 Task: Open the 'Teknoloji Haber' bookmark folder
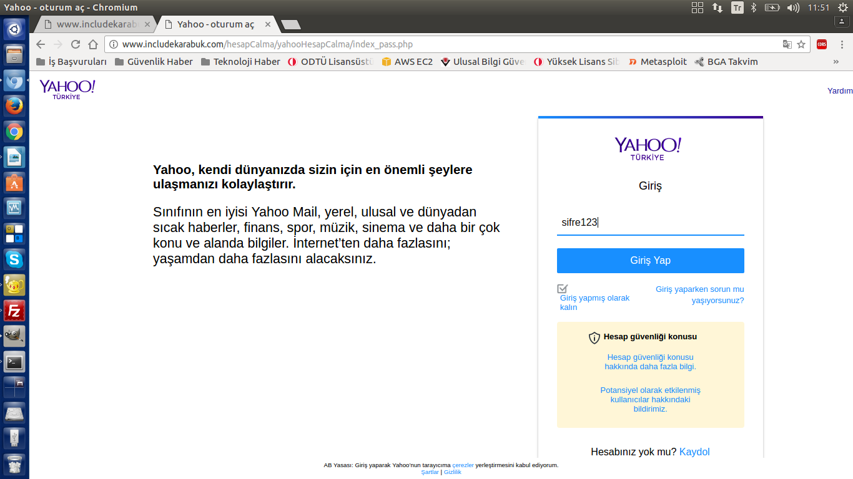click(x=240, y=62)
